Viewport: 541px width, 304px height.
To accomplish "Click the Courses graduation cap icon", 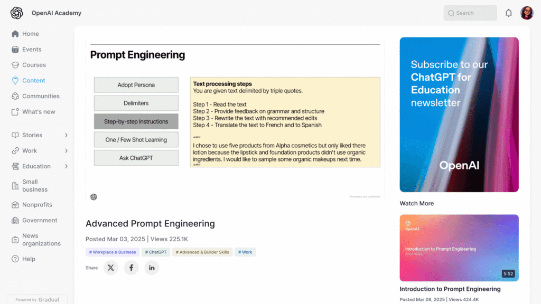I will [x=15, y=65].
